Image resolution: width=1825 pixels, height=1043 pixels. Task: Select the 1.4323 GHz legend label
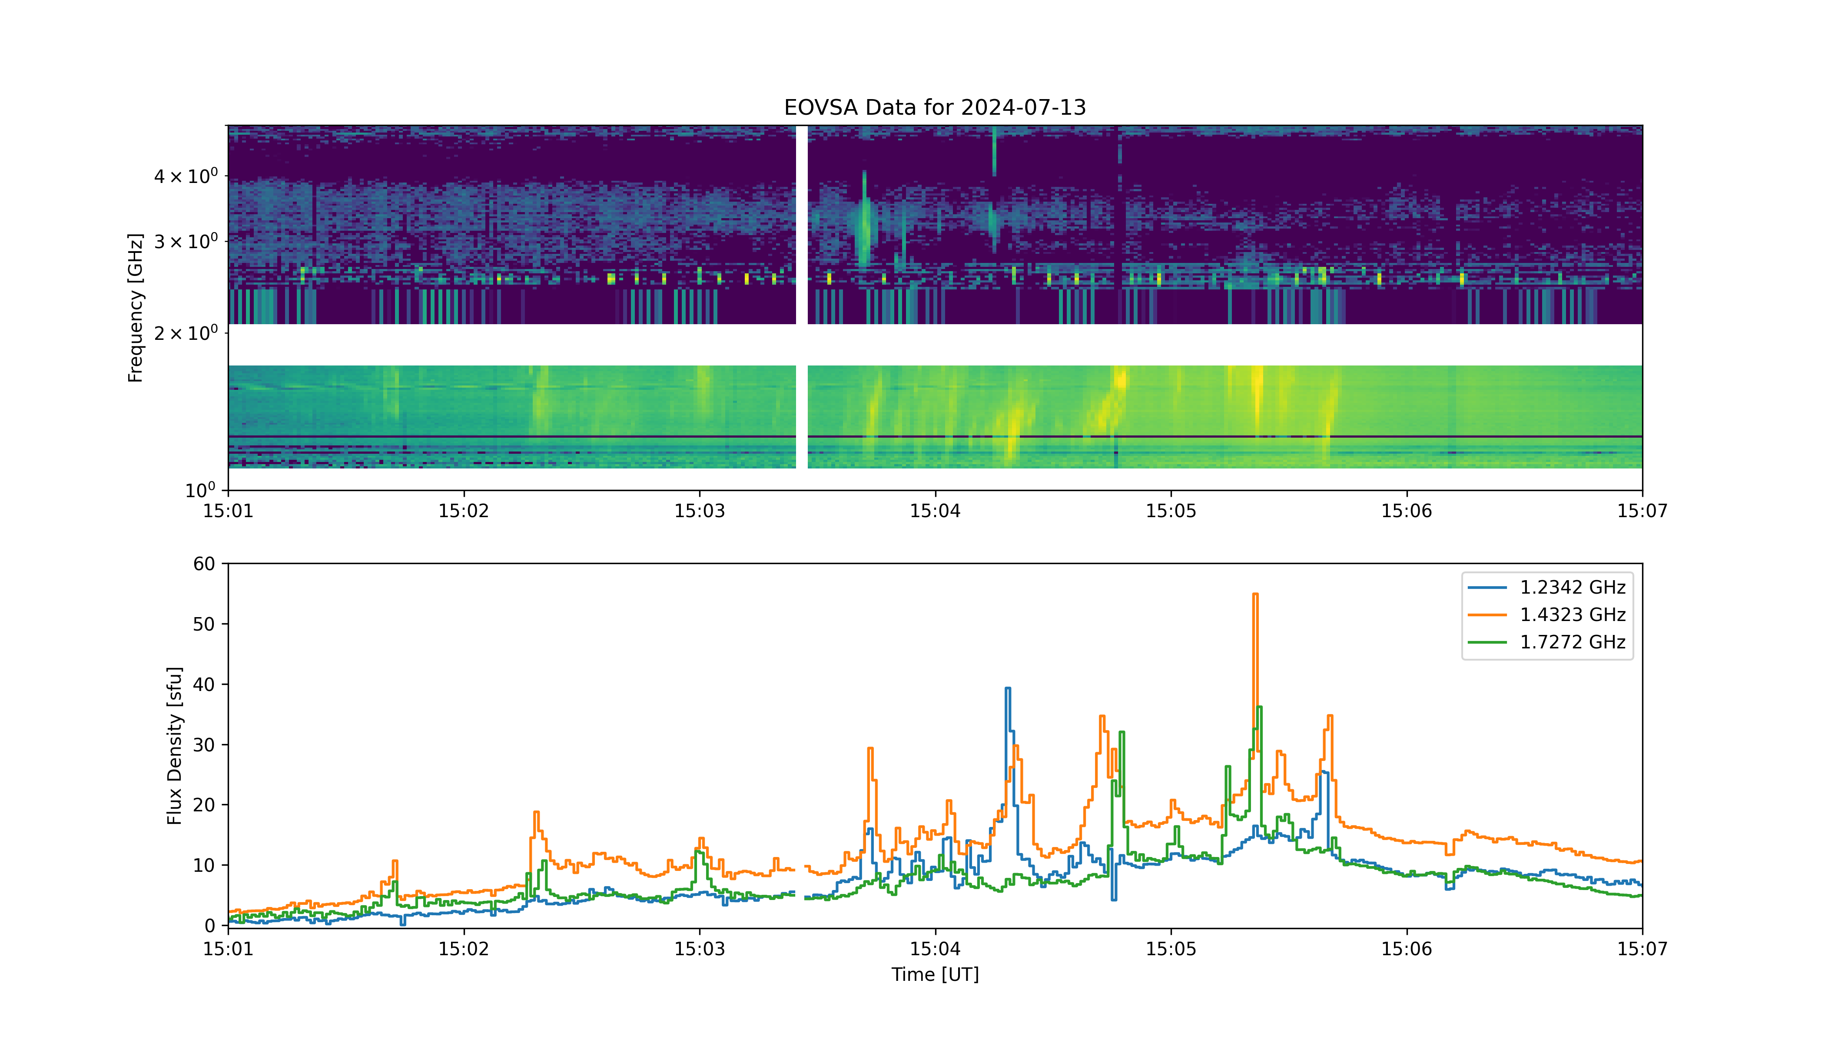[1573, 615]
